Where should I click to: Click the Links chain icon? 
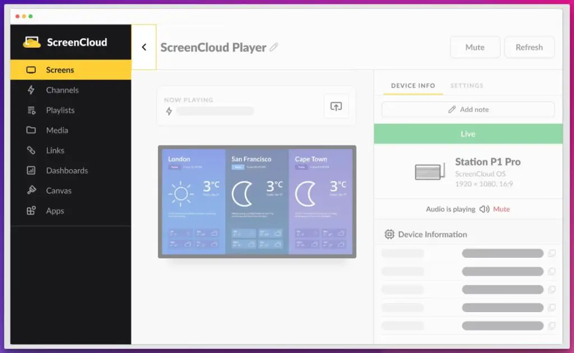coord(31,150)
